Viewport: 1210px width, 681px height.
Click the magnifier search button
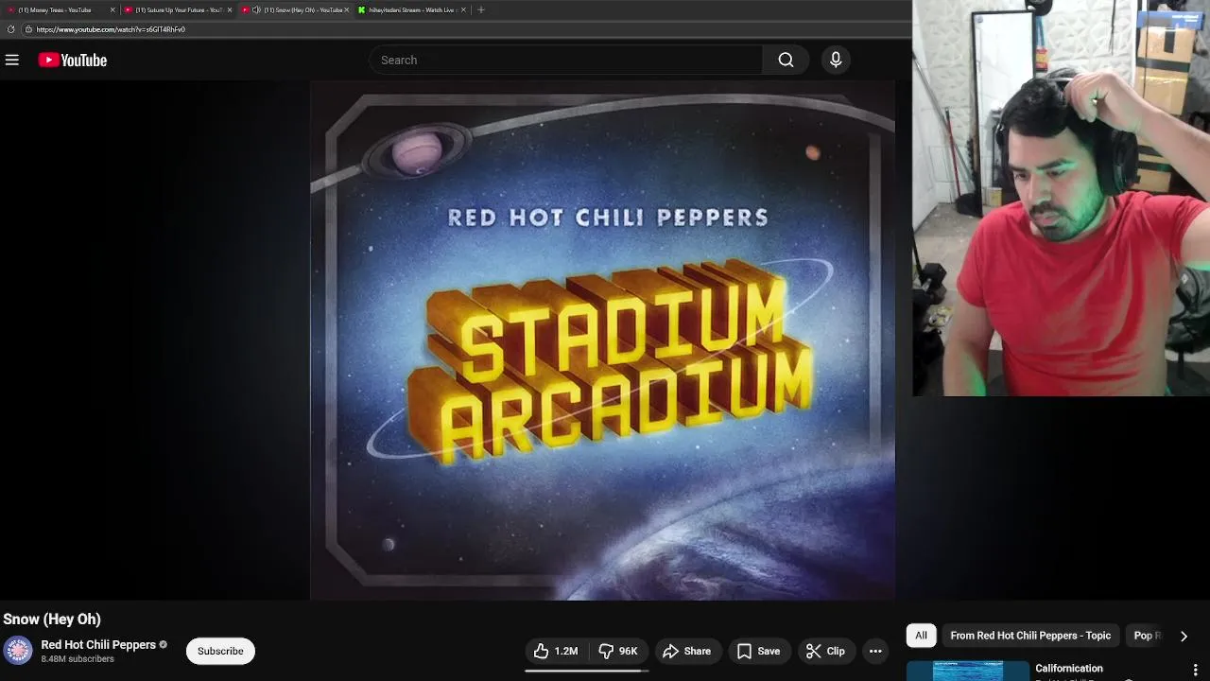[786, 60]
